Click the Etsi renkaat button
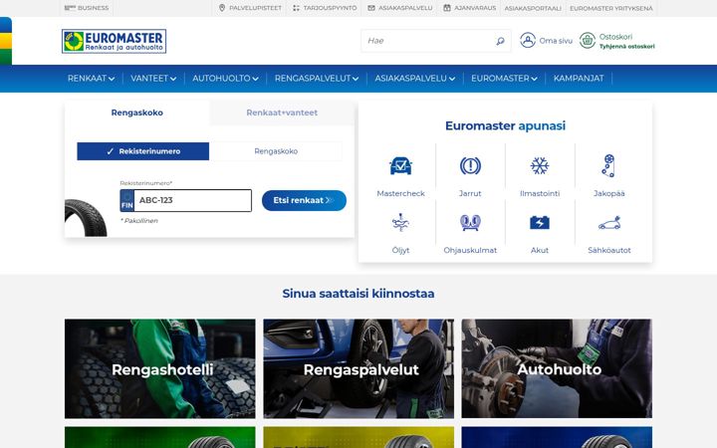The width and height of the screenshot is (717, 448). [x=304, y=200]
